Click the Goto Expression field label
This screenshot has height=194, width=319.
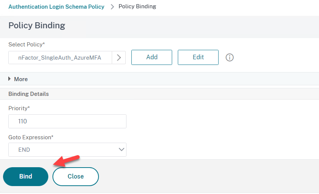[x=31, y=137]
